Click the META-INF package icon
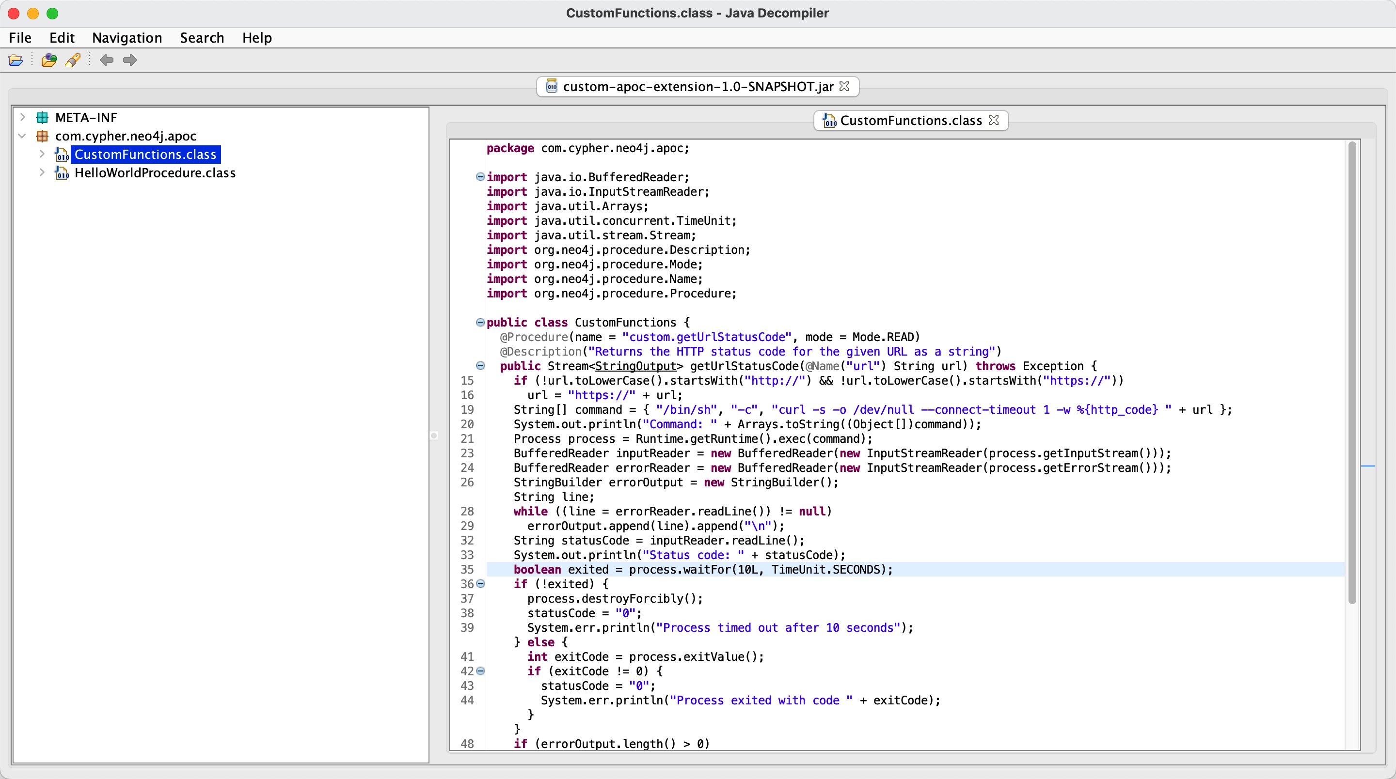This screenshot has width=1396, height=779. 42,118
